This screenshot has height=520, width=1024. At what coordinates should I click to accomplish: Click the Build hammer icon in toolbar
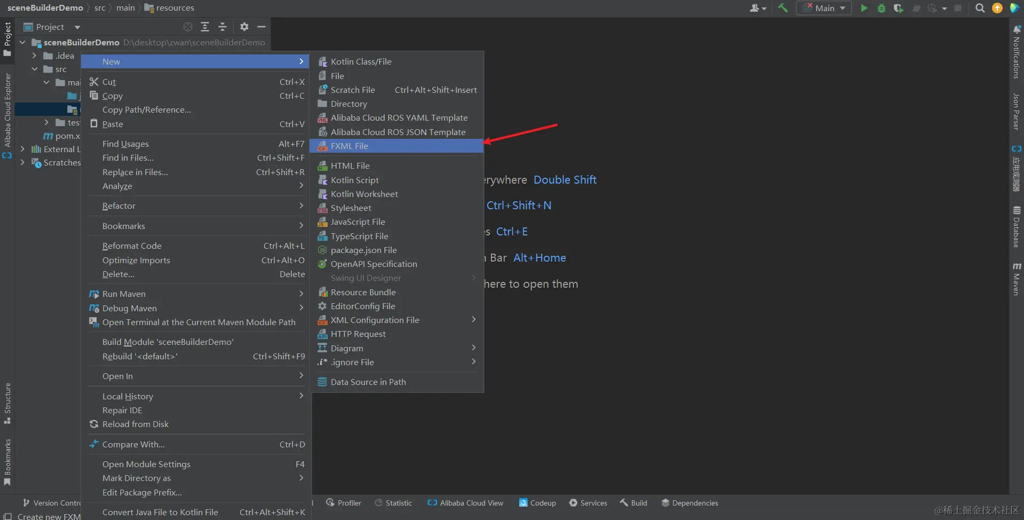coord(783,8)
